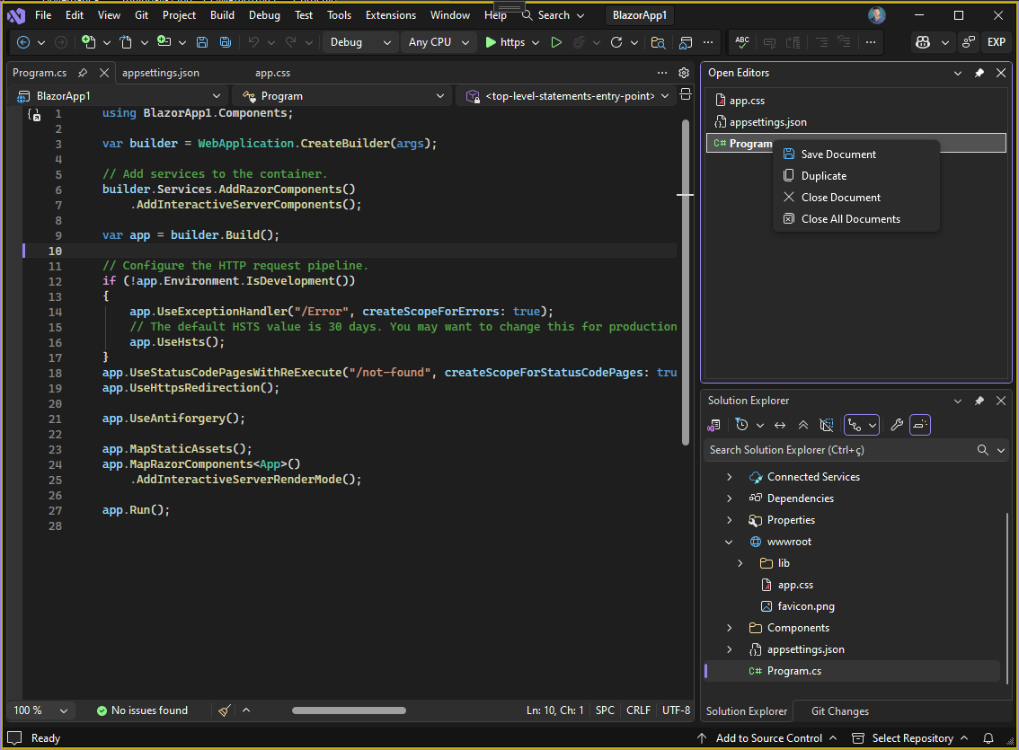Open Properties wrench icon in Solution Explorer
The height and width of the screenshot is (750, 1019).
(897, 426)
